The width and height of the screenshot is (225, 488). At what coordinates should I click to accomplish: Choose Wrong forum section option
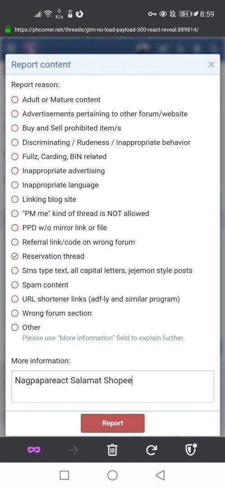51,313
